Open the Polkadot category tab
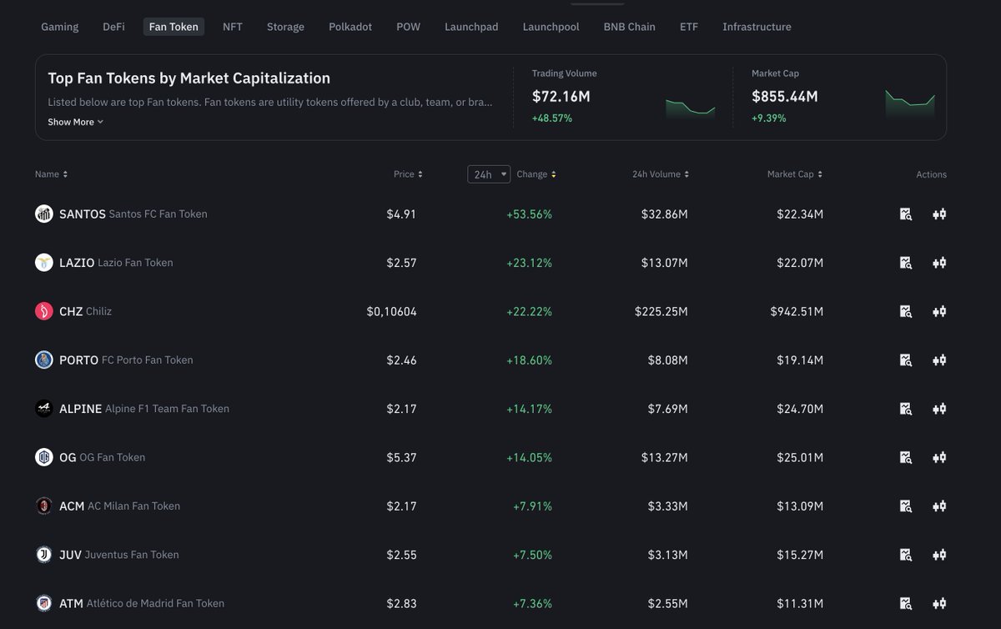The image size is (1001, 629). point(352,27)
